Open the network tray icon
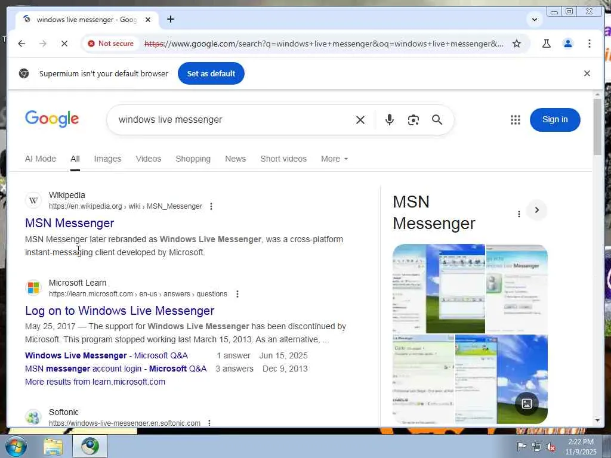 pos(536,447)
